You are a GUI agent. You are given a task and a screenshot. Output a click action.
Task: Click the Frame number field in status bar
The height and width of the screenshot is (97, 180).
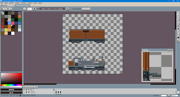(x=164, y=95)
